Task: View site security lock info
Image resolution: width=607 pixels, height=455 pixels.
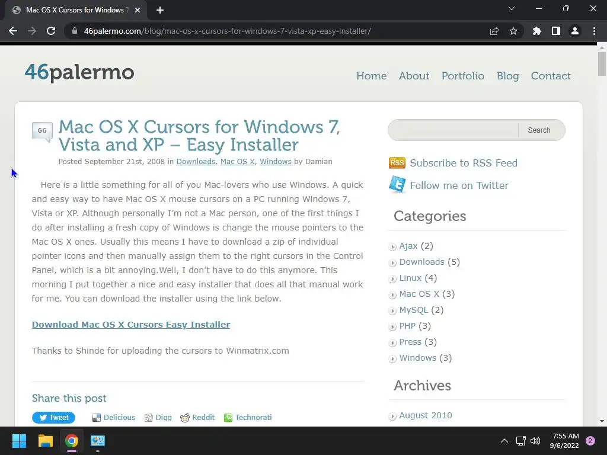Action: 74,31
